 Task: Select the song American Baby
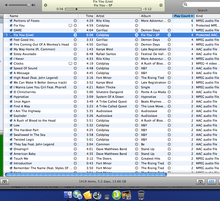coord(25,154)
